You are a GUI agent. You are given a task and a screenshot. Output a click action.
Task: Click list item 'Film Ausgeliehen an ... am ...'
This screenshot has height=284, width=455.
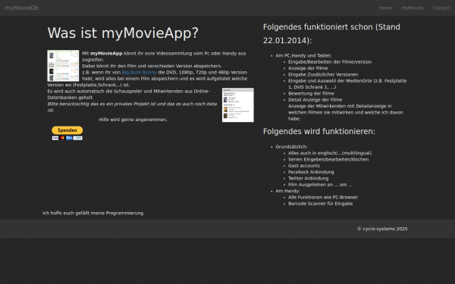pos(320,185)
